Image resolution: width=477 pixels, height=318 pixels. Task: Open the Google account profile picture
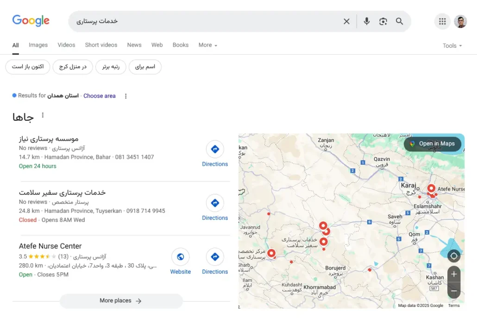pos(460,21)
